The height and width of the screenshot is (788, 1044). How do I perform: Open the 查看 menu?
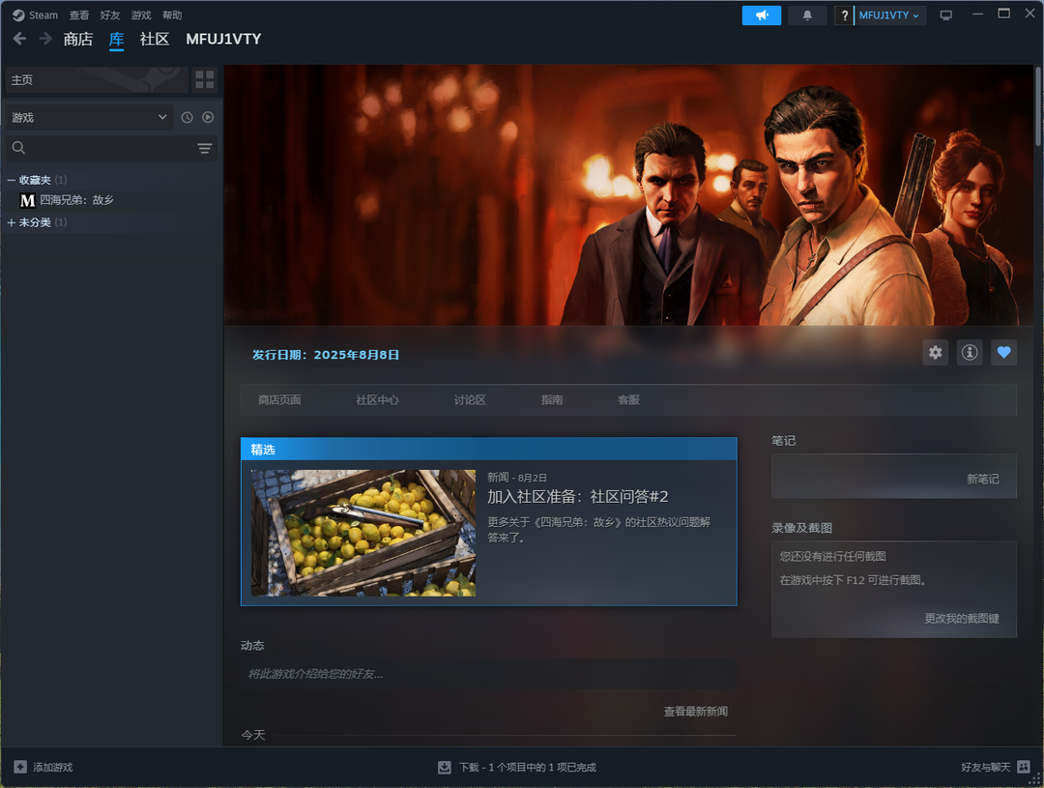[79, 15]
